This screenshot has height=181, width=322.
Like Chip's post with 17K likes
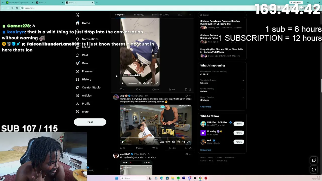click(x=155, y=148)
